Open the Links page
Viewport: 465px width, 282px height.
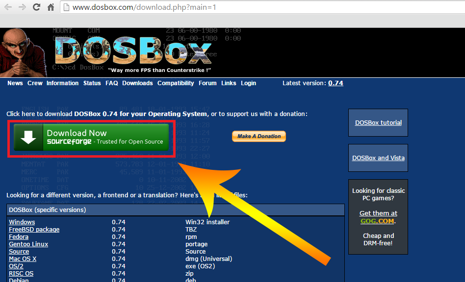(x=229, y=83)
